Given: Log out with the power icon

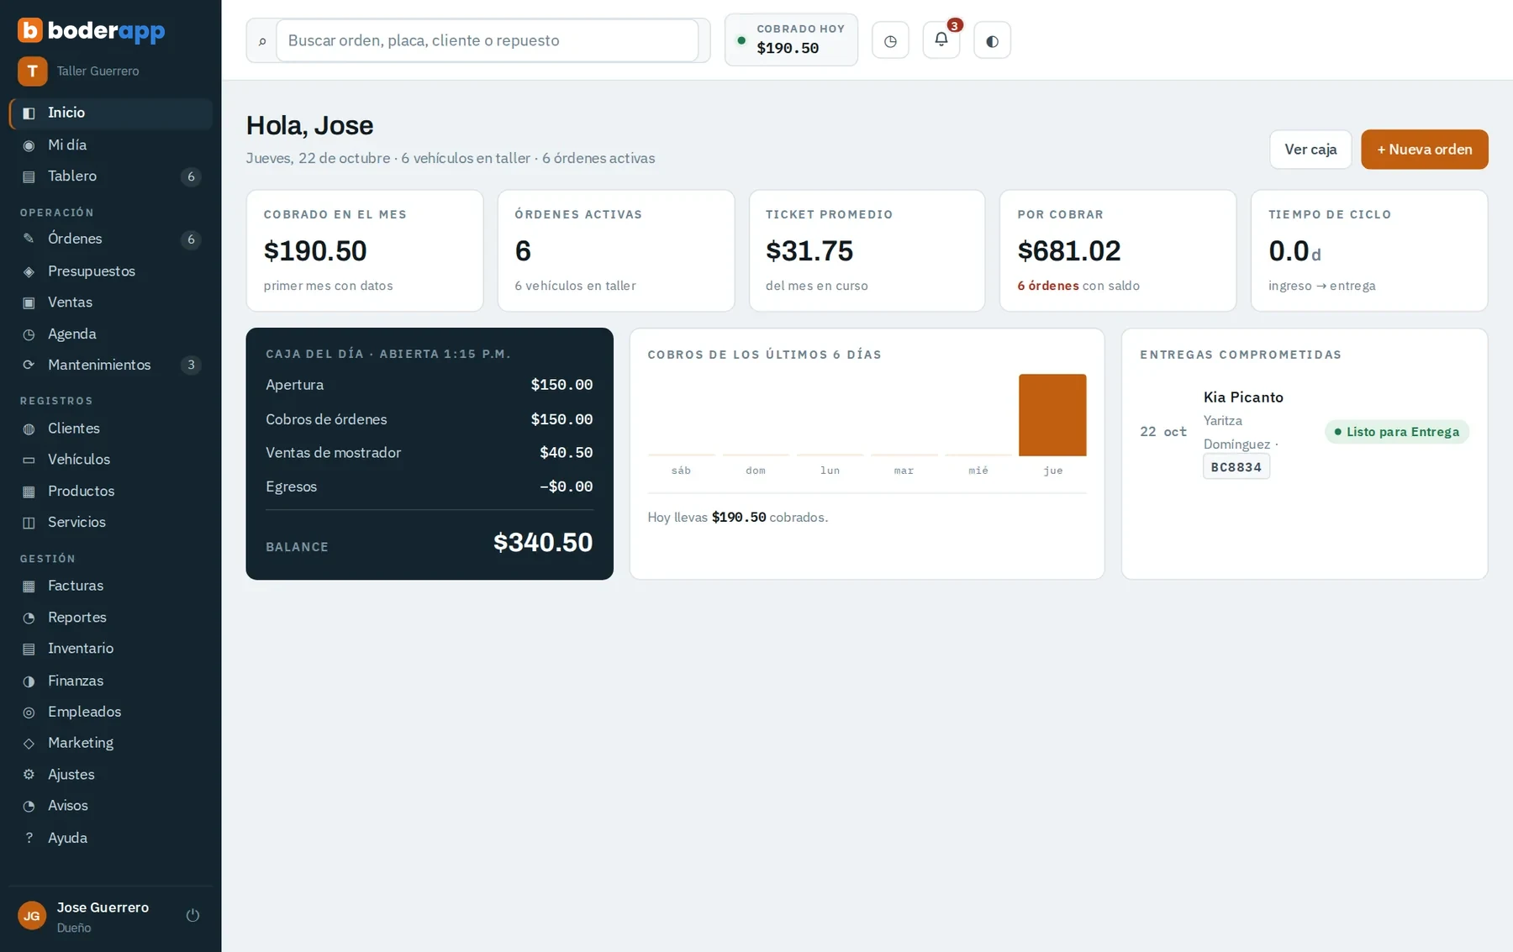Looking at the screenshot, I should pyautogui.click(x=192, y=915).
